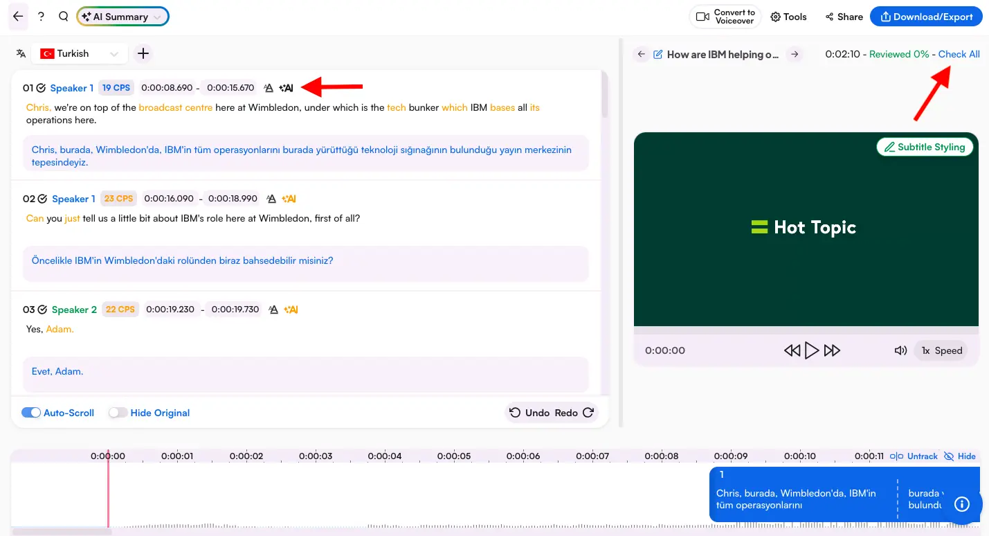Click highlighted word 'broadcast centre'
Viewport: 989px width, 536px height.
[x=175, y=107]
